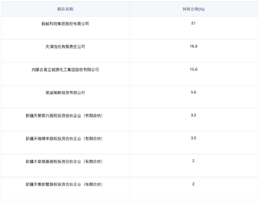This screenshot has width=260, height=202.
Task: Select the 3.5 value in 天聚宸兴 row
Action: click(193, 115)
